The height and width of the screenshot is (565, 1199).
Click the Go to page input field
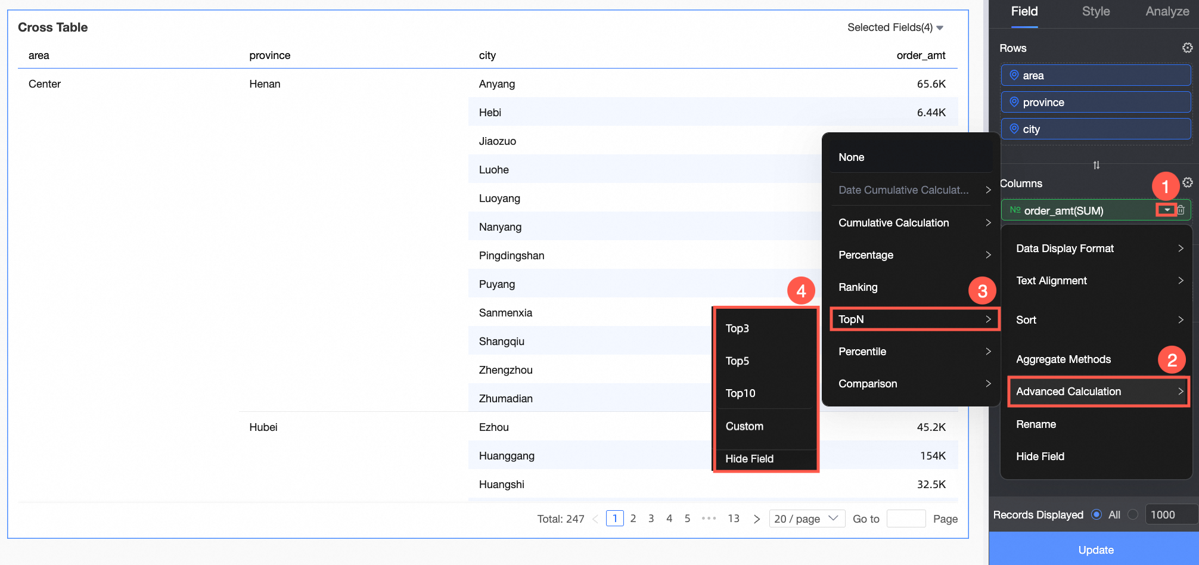[906, 519]
